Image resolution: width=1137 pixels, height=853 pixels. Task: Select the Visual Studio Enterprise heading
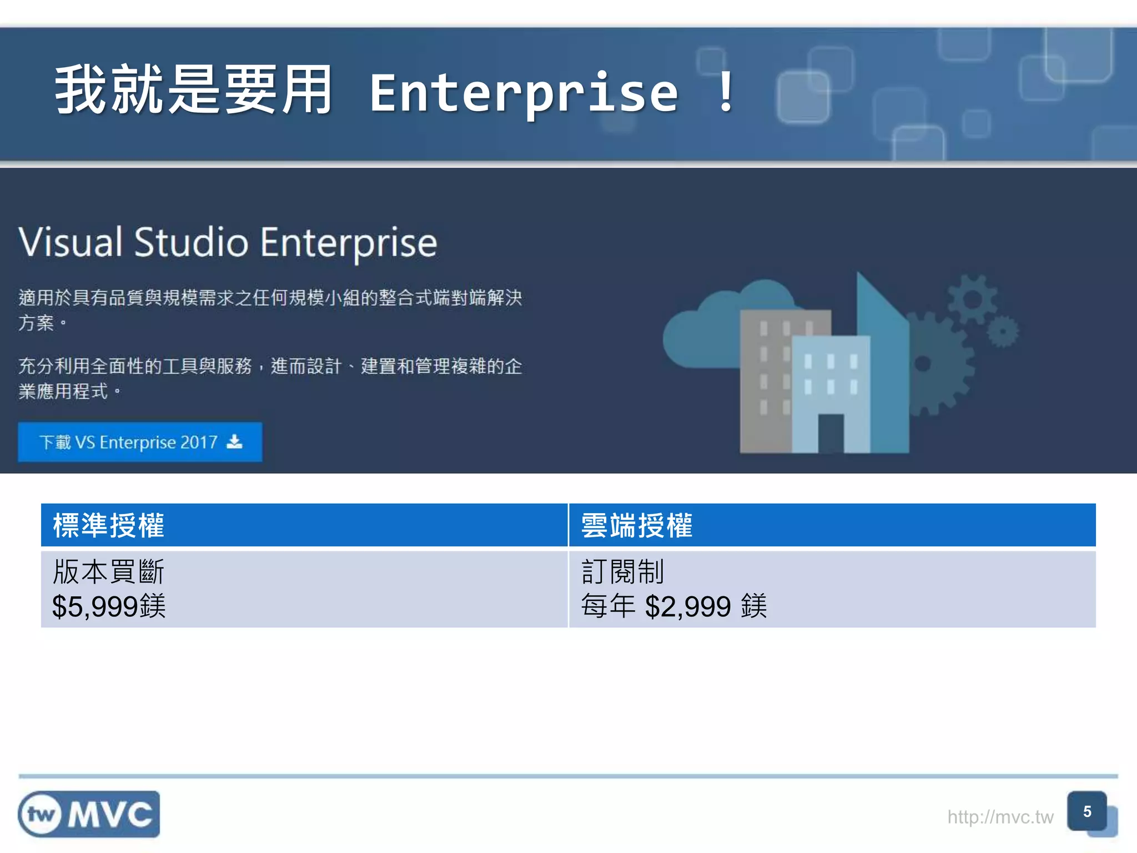tap(228, 243)
